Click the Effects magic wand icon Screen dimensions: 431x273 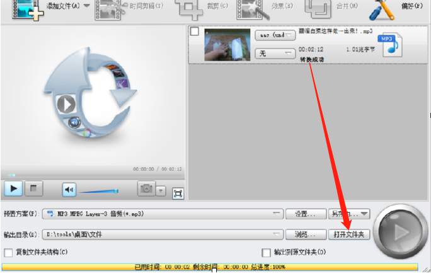point(252,9)
